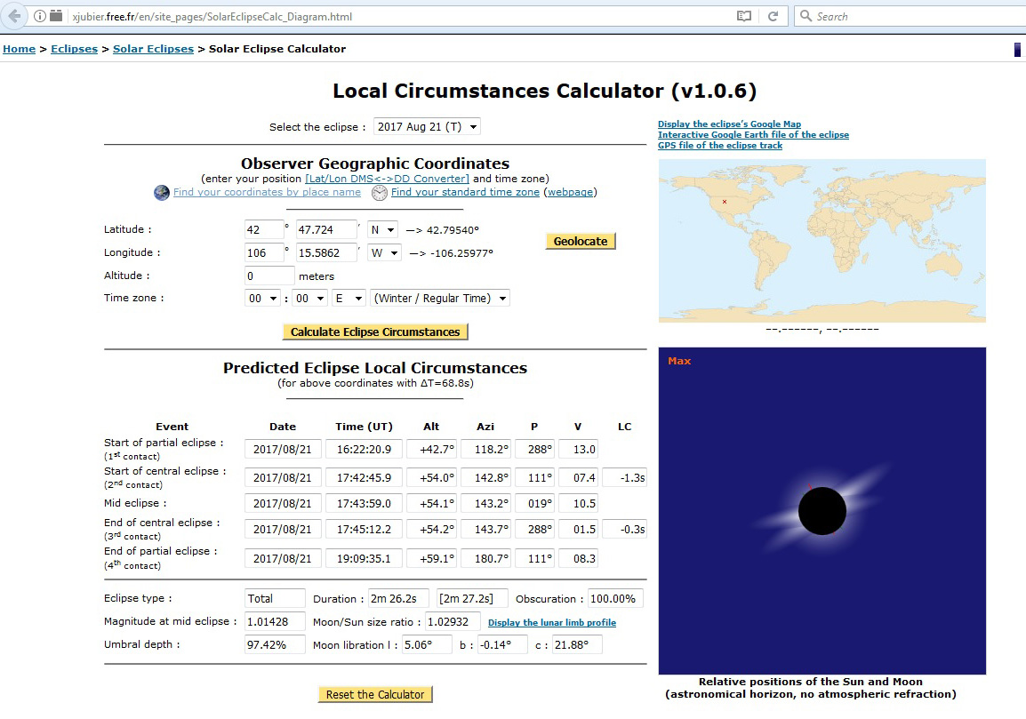
Task: Open the time zone hours dropdown
Action: 262,299
